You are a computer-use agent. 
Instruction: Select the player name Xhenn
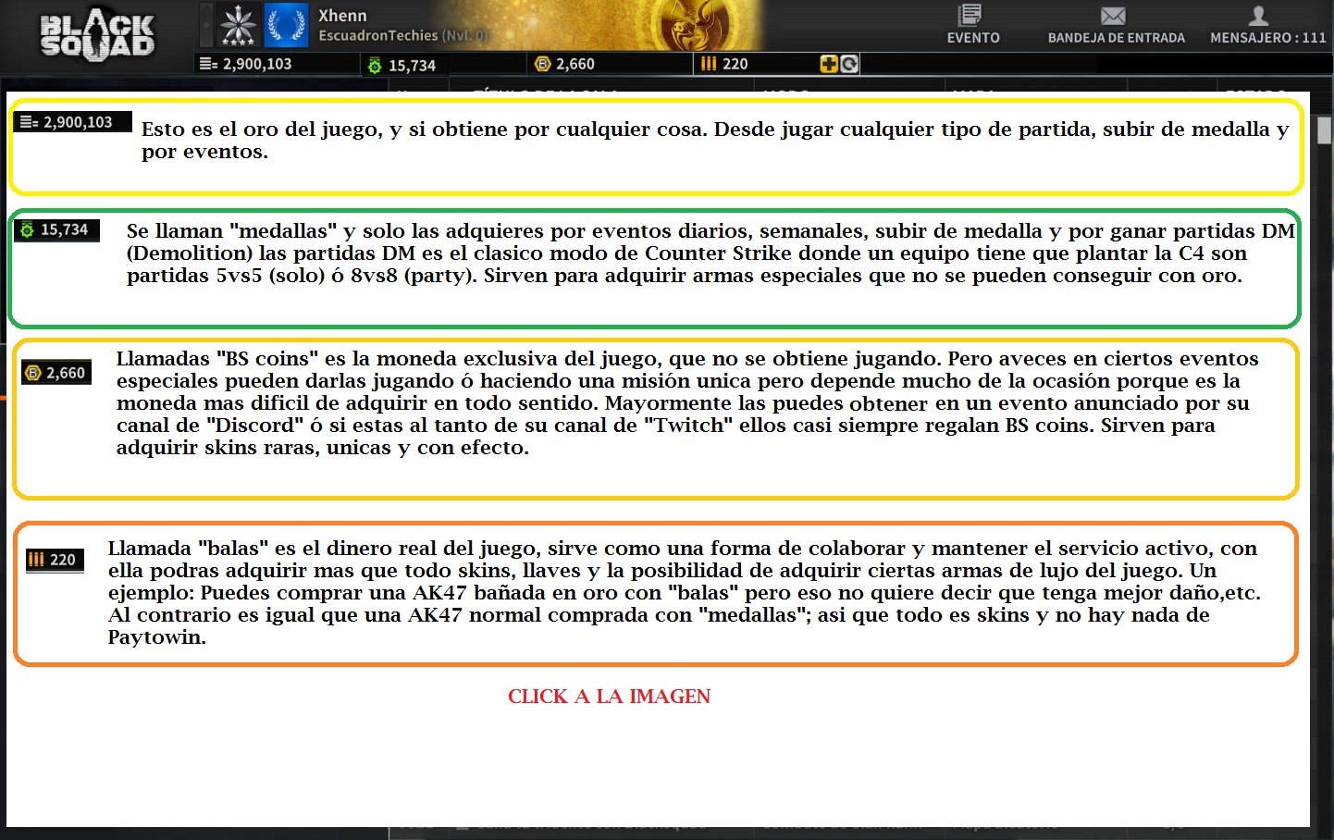(342, 16)
